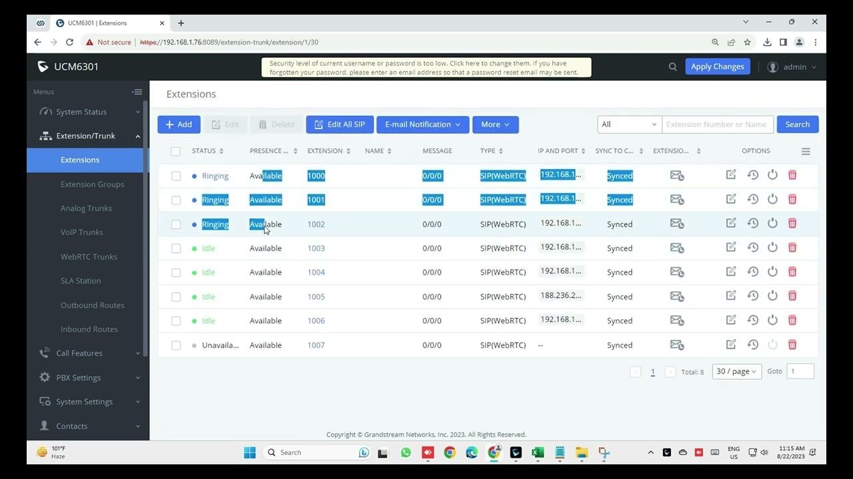Open admin user dropdown
Viewport: 853px width, 479px height.
click(792, 67)
